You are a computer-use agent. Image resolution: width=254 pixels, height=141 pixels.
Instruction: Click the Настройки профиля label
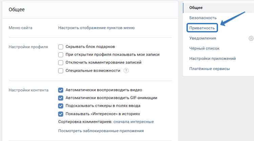[x=28, y=47]
